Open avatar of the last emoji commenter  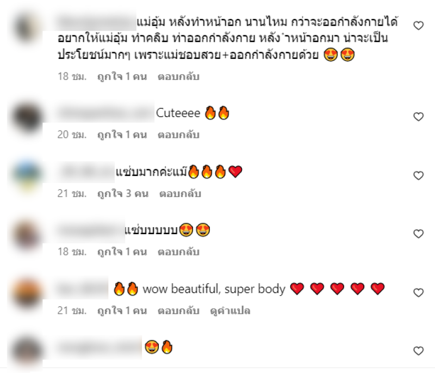[27, 351]
